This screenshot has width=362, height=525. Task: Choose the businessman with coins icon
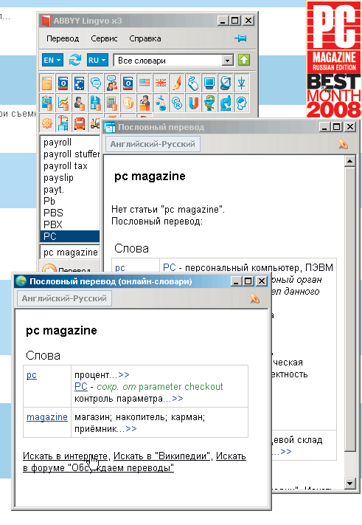(x=79, y=103)
